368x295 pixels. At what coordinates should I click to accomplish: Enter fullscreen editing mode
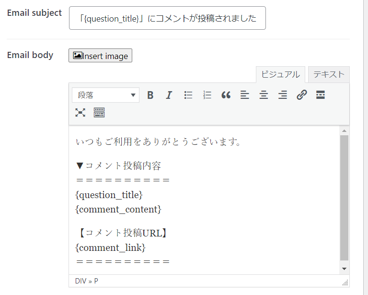tap(80, 113)
